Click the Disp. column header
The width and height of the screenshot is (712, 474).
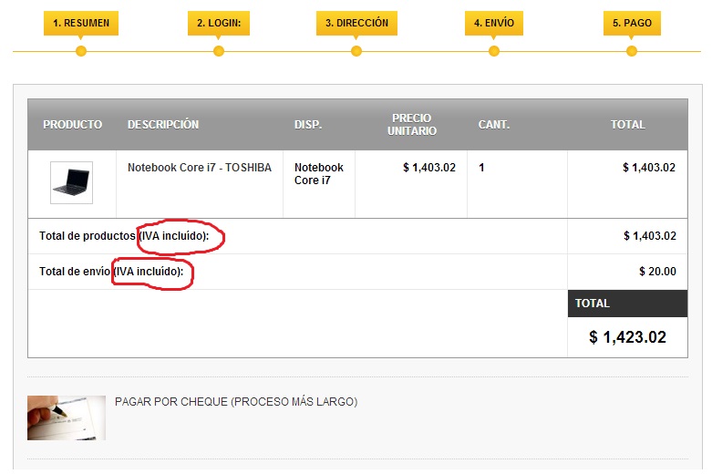[308, 124]
